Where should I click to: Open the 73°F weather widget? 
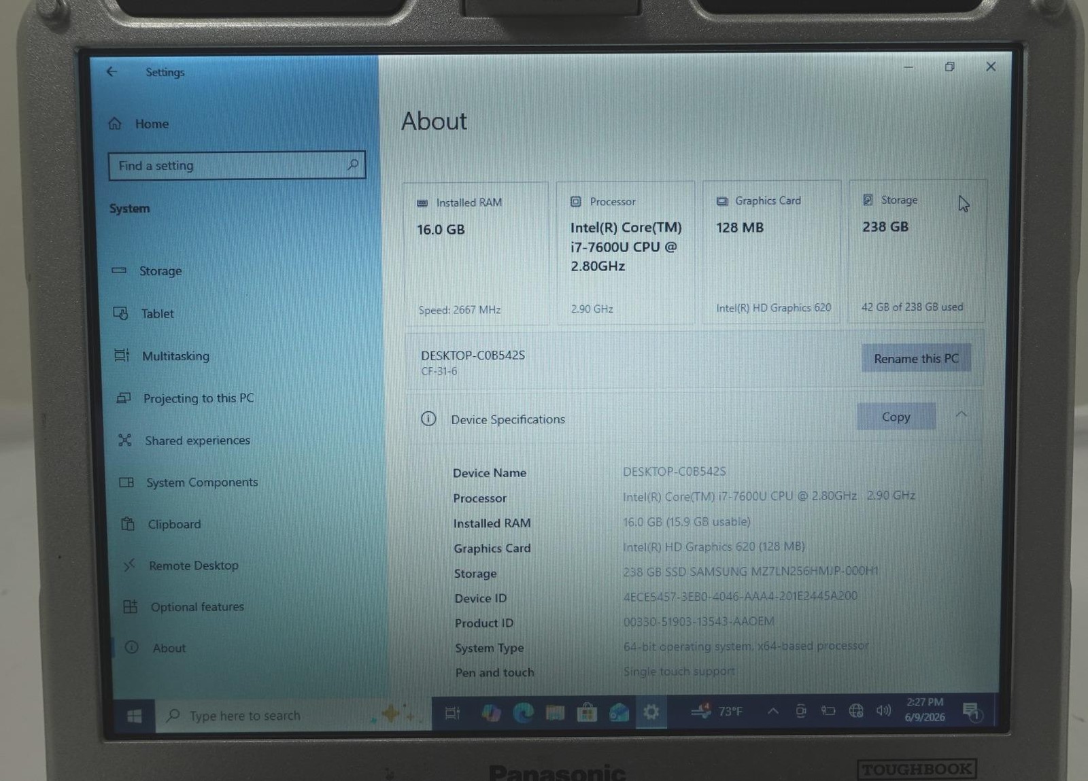[x=716, y=711]
